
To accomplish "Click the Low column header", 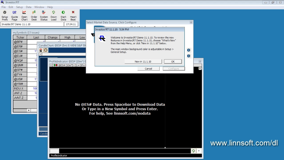I will point(81,37).
